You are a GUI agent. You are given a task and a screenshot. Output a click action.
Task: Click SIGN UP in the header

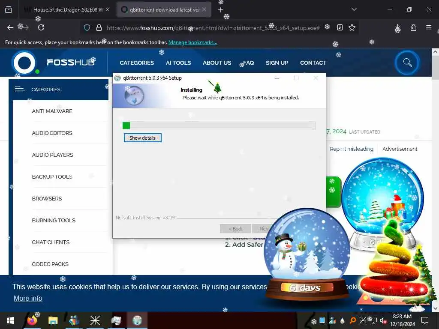pyautogui.click(x=277, y=63)
